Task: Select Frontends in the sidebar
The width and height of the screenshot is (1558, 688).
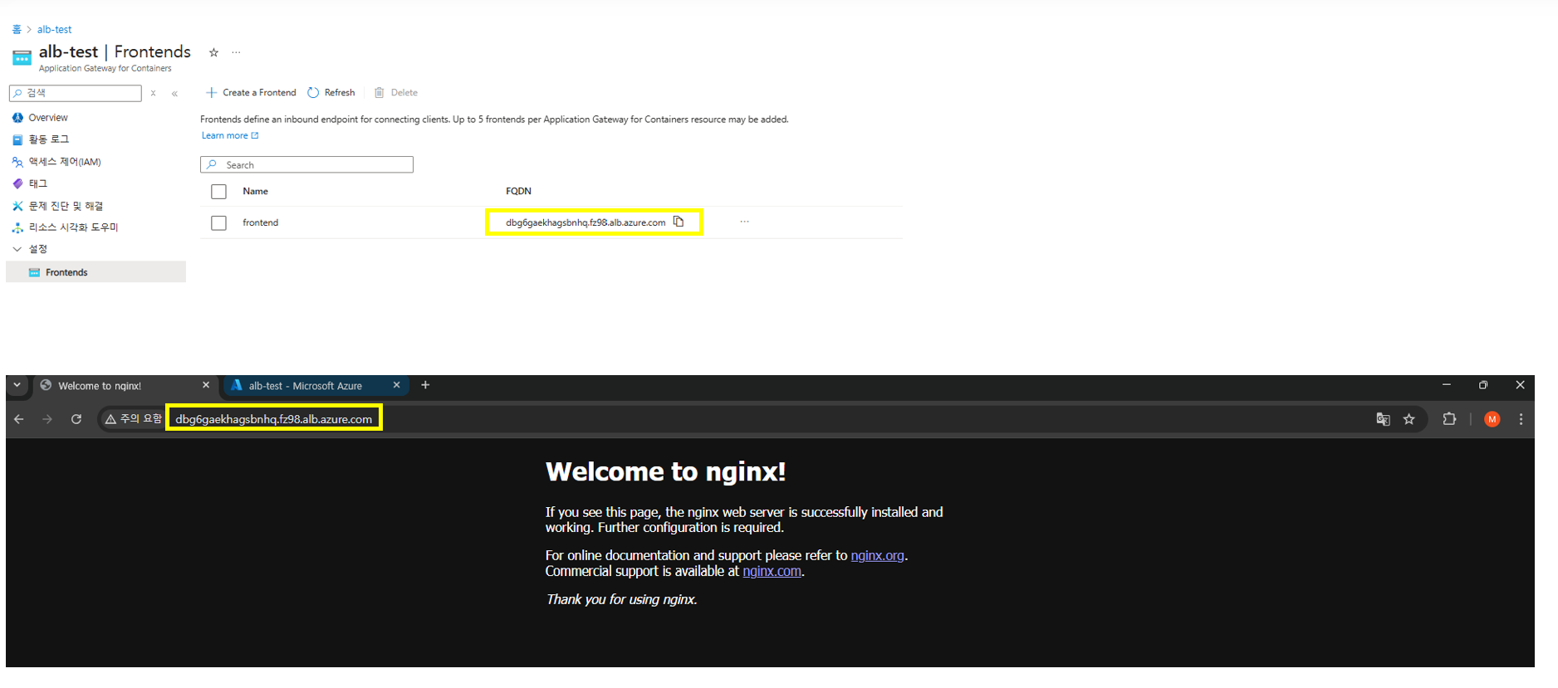Action: pos(96,272)
